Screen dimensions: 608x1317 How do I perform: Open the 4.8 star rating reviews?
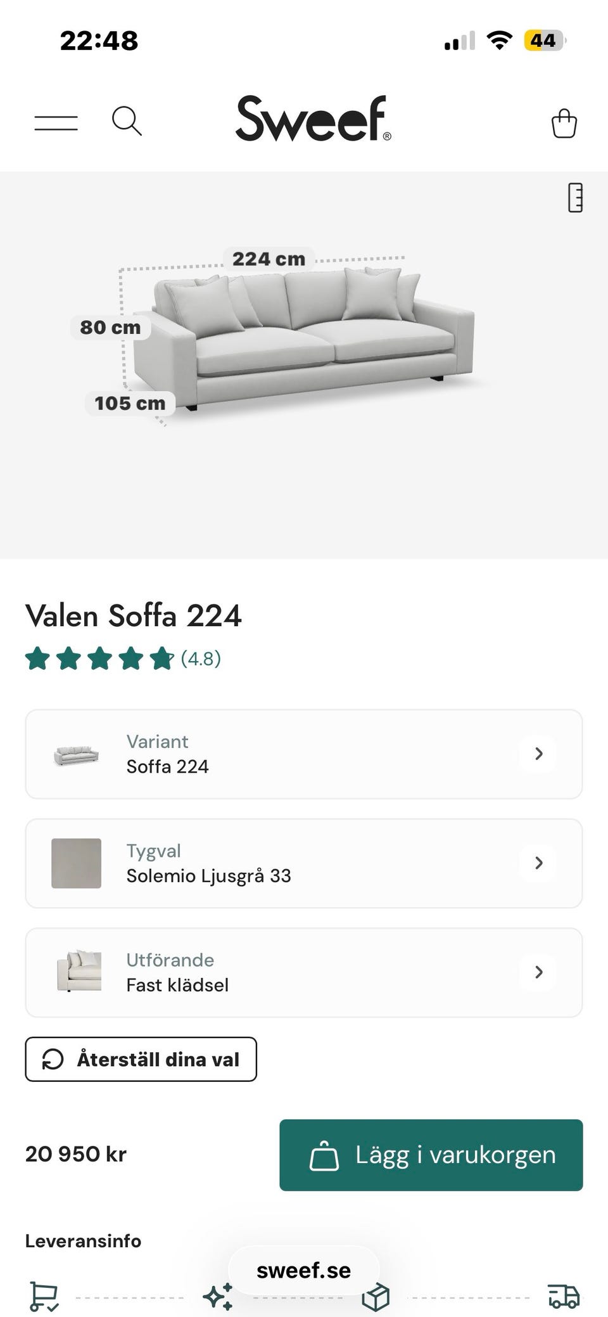pos(123,658)
